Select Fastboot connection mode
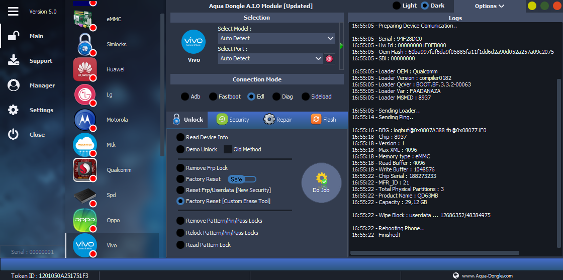563x280 pixels. click(x=224, y=97)
